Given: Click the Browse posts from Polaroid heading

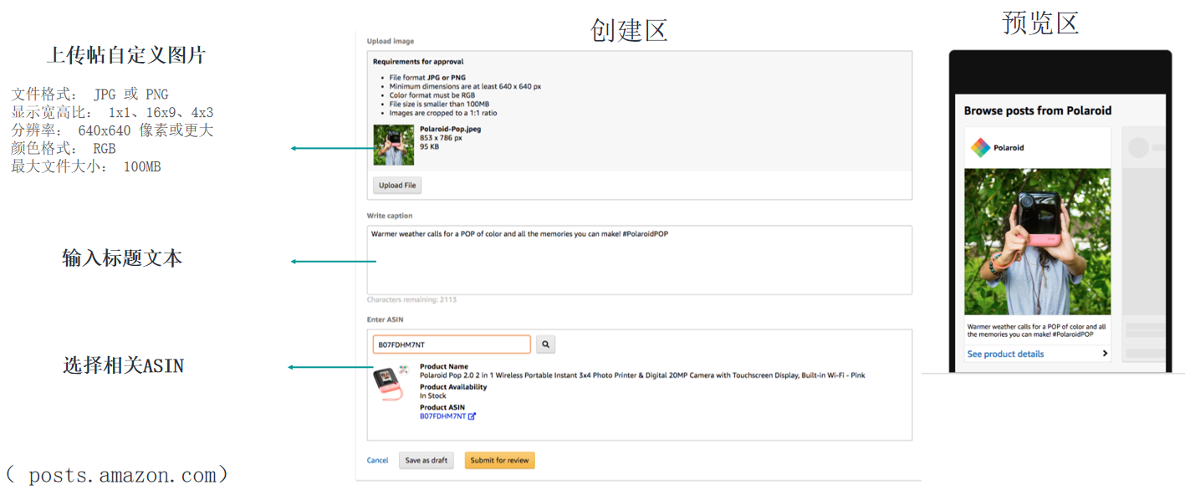Looking at the screenshot, I should (x=1037, y=110).
